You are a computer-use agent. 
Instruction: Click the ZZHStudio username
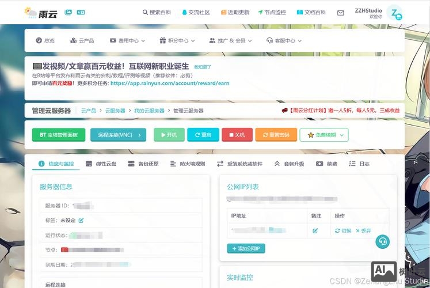pos(368,11)
